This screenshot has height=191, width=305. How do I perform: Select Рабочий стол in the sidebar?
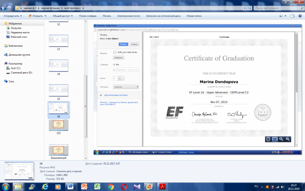pos(19,37)
